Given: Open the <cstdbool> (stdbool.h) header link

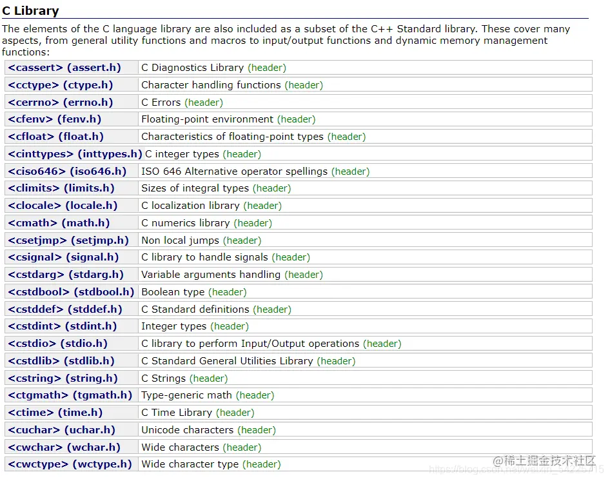Looking at the screenshot, I should [x=71, y=292].
